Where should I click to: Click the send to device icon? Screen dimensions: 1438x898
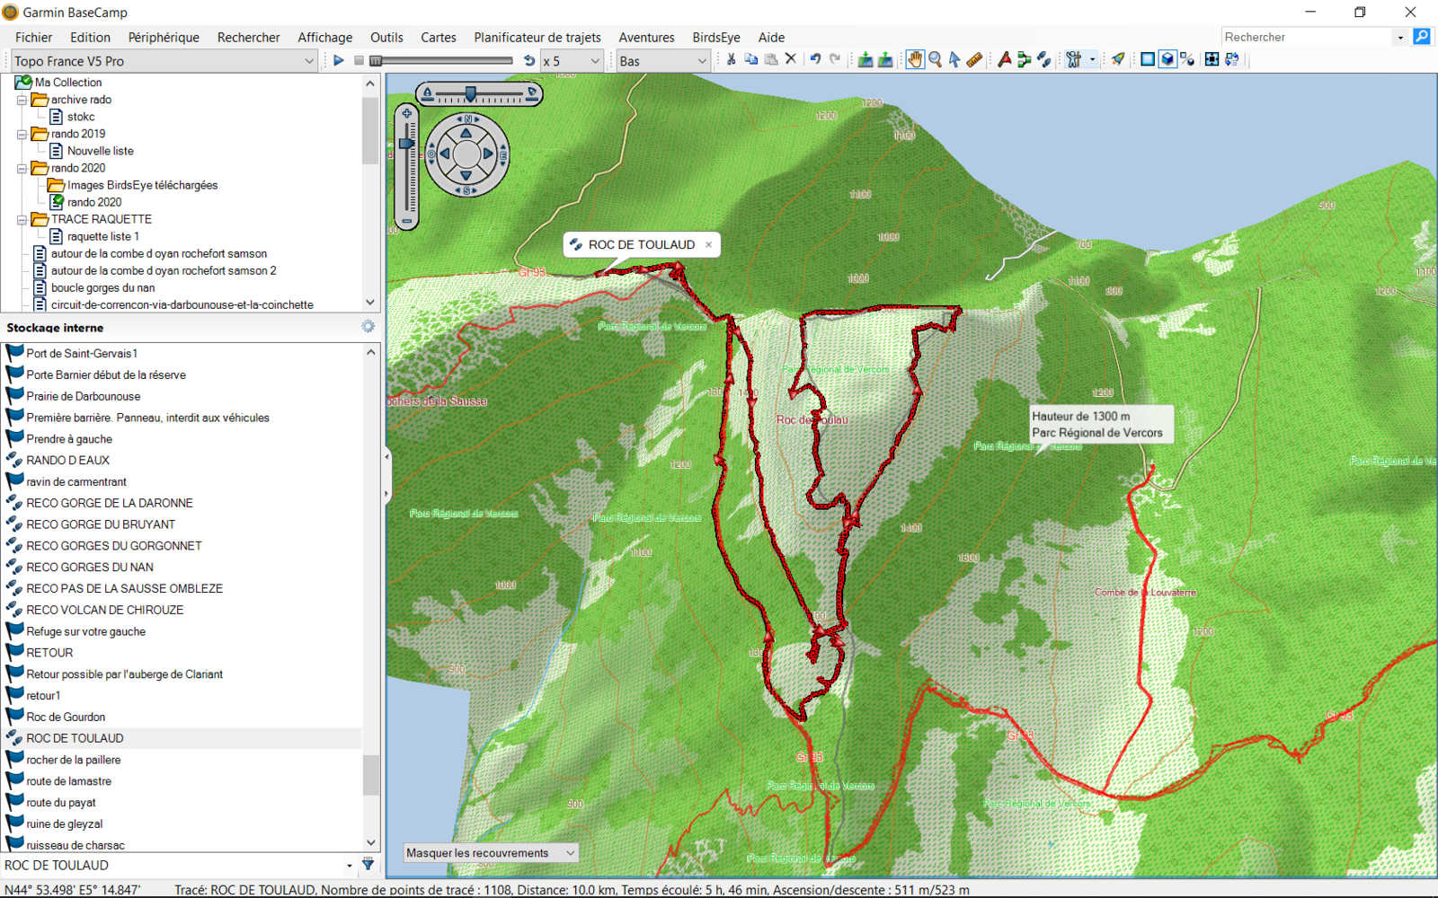tap(886, 60)
